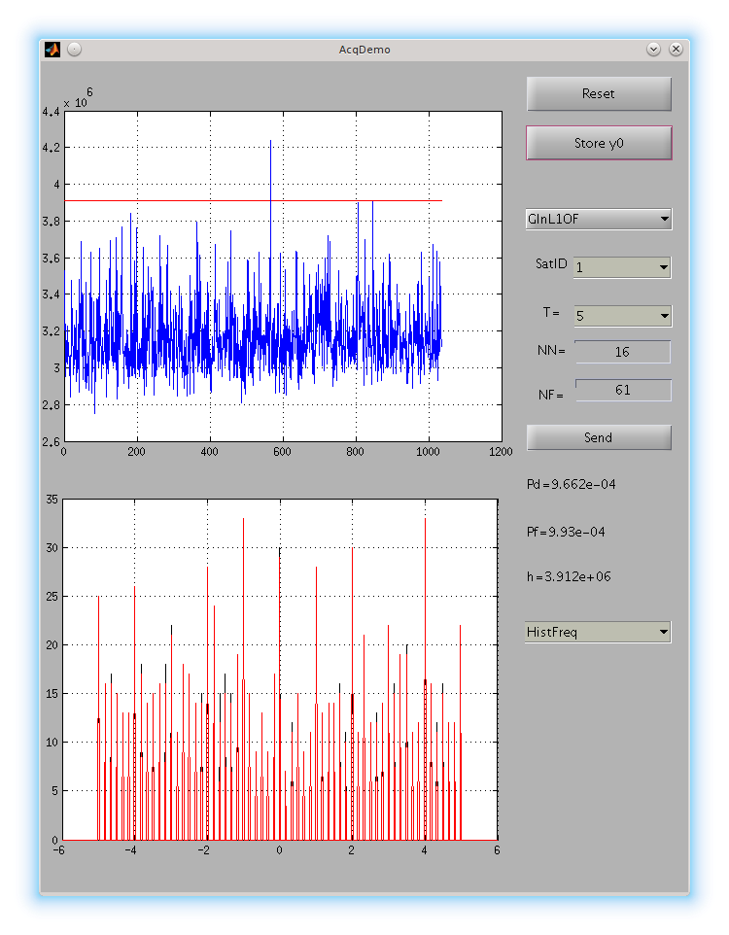Click the Store y0 button

(x=599, y=143)
